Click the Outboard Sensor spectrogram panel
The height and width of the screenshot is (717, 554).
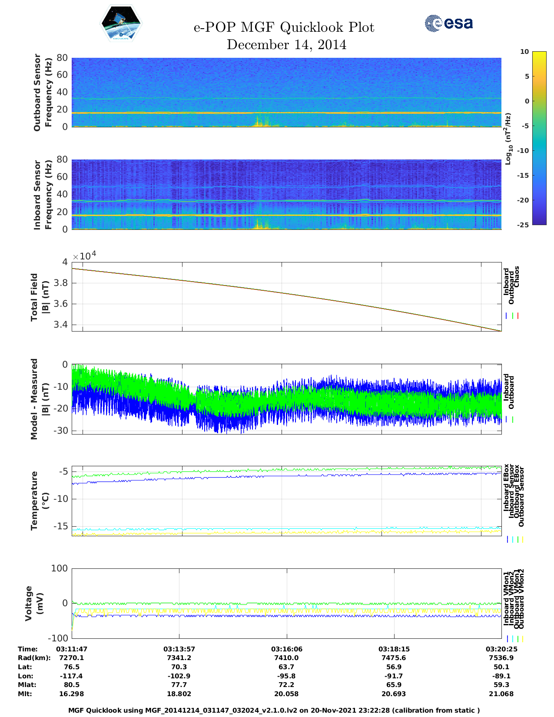click(286, 92)
